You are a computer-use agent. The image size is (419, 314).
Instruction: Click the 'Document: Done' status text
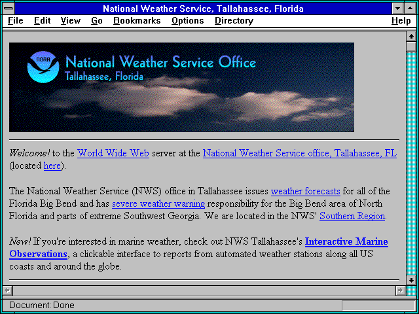(42, 305)
